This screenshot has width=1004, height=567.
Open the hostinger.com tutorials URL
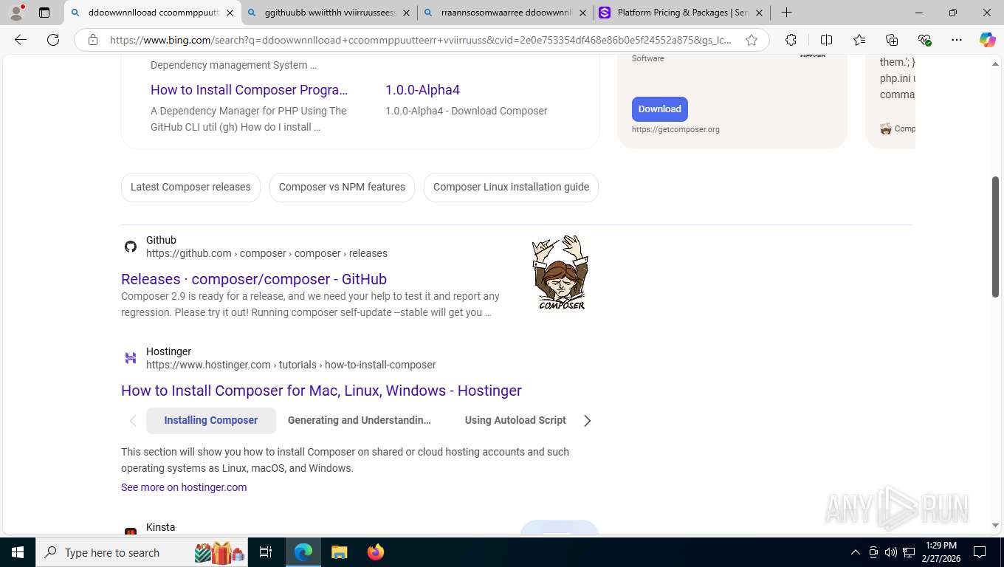point(291,365)
